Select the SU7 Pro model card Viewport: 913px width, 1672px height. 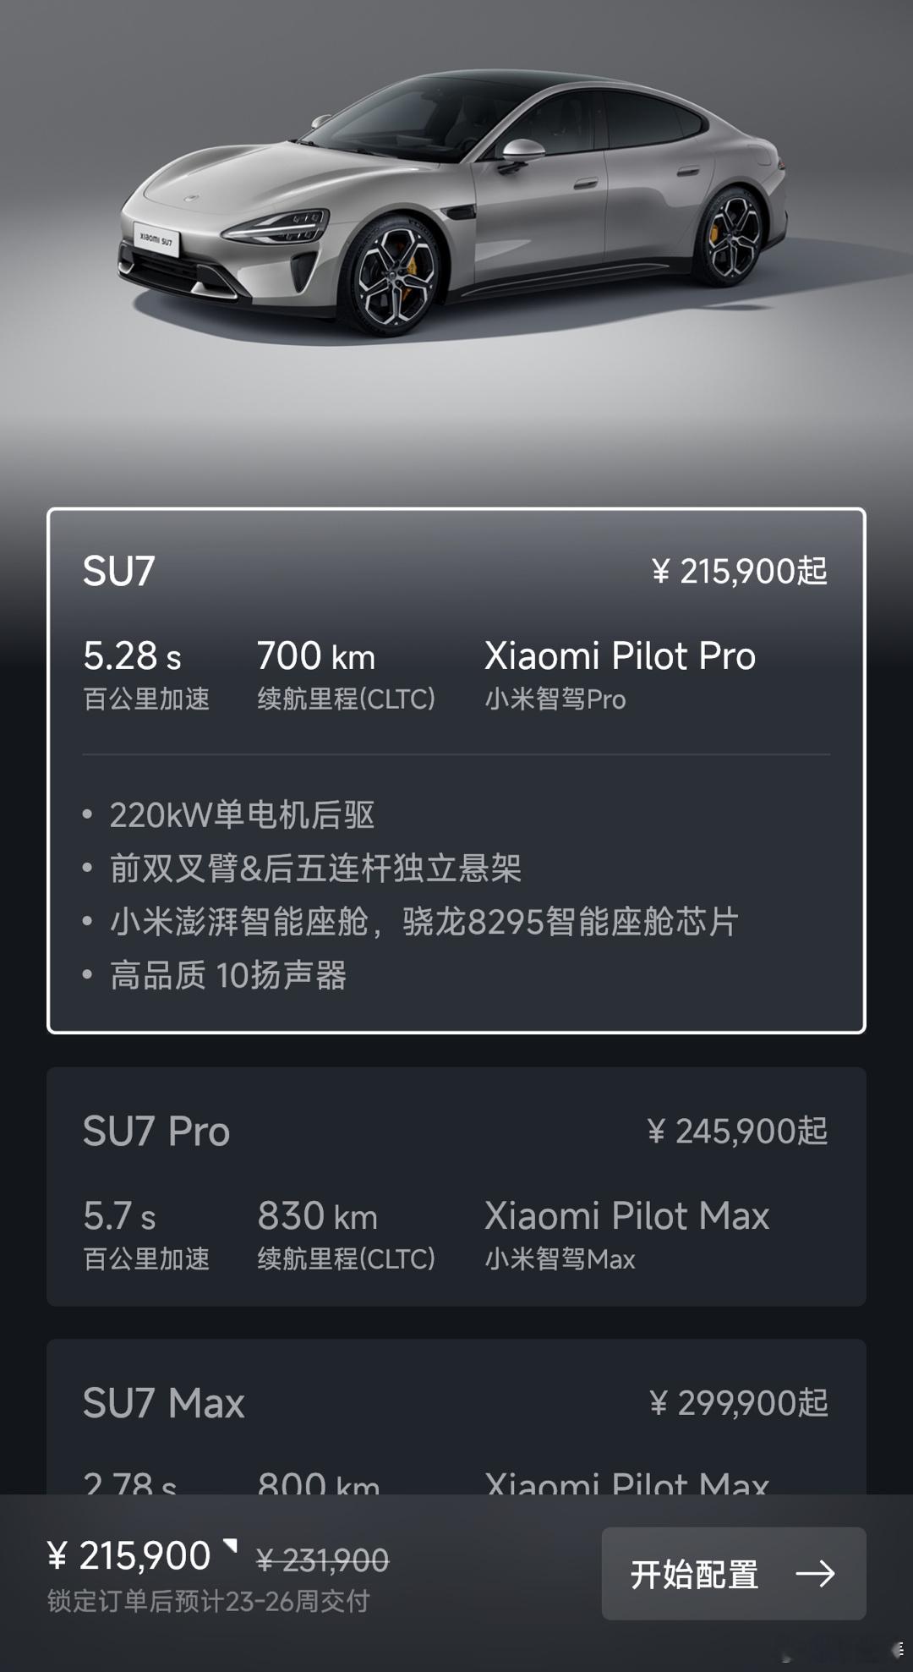tap(456, 1187)
